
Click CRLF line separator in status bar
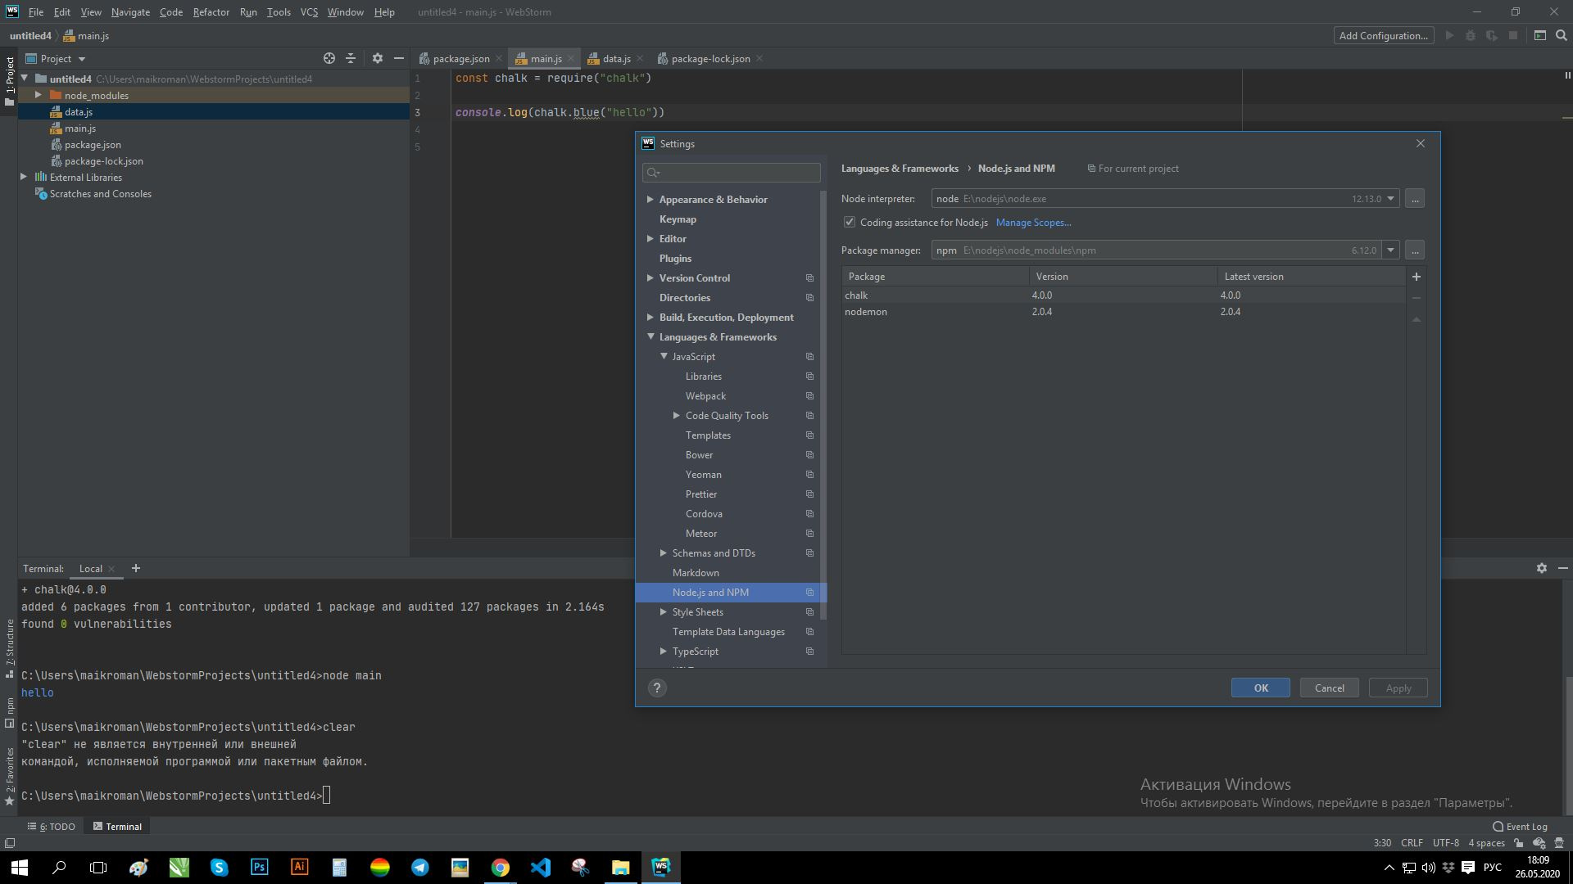click(1412, 843)
